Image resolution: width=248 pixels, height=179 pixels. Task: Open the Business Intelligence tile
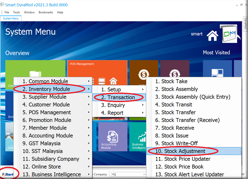138,137
